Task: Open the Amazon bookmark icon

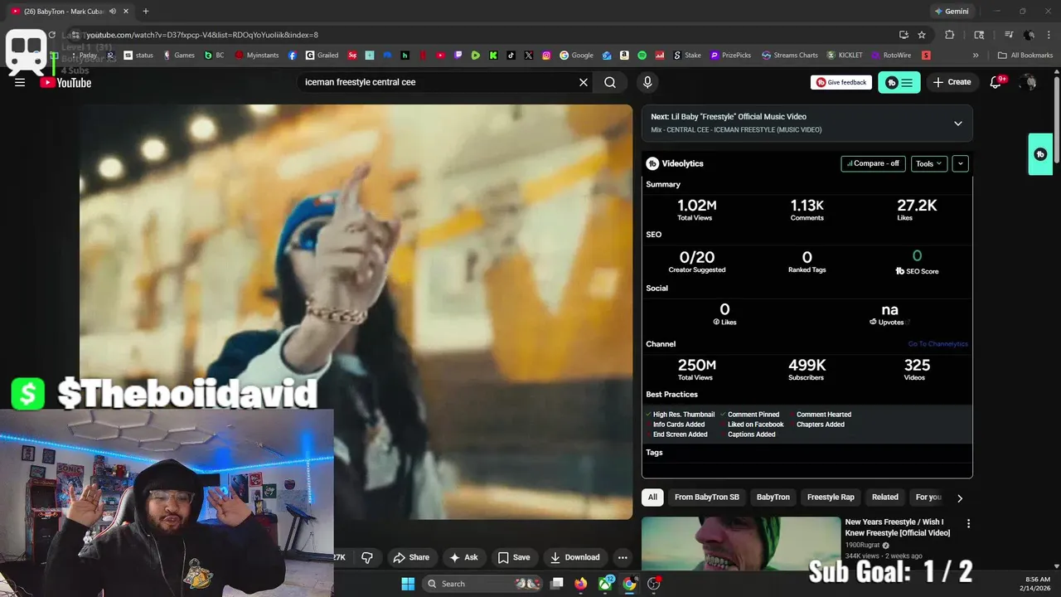Action: coord(624,56)
